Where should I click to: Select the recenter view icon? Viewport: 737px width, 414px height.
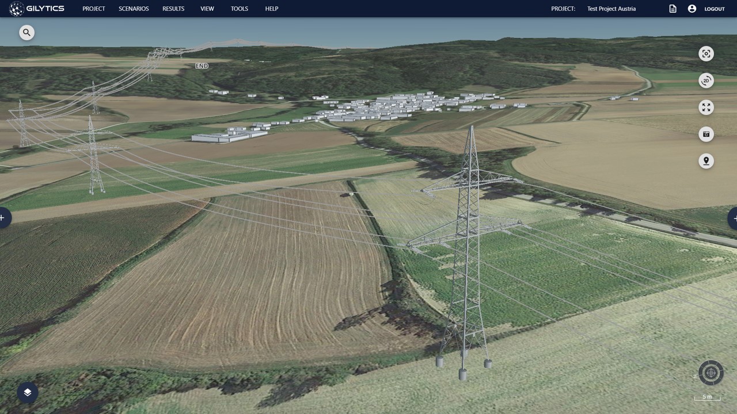coord(706,53)
